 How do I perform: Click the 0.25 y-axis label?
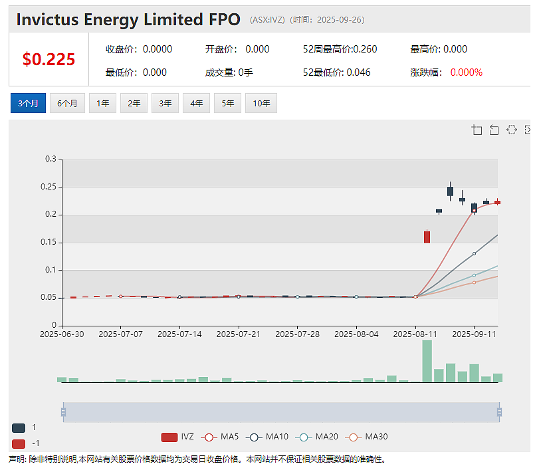49,187
